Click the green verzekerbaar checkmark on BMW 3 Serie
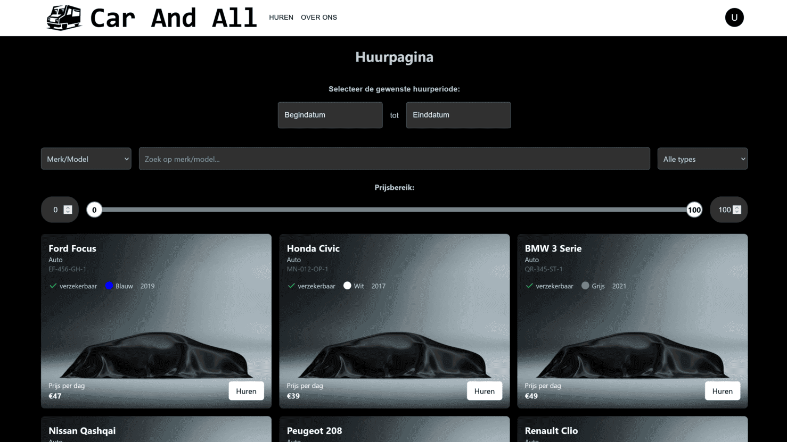Image resolution: width=787 pixels, height=442 pixels. (529, 286)
